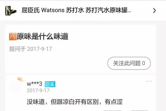The width and height of the screenshot is (166, 111).
Task: Click the partially visible left button below the answer
Action: tap(112, 110)
